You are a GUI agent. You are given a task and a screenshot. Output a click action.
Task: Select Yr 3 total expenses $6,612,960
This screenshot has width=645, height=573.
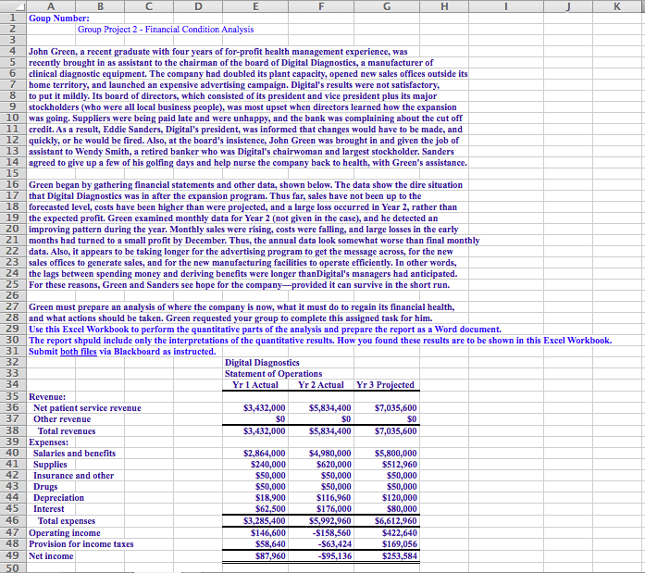[x=396, y=521]
